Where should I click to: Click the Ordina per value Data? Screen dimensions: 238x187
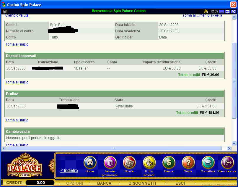tap(163, 37)
